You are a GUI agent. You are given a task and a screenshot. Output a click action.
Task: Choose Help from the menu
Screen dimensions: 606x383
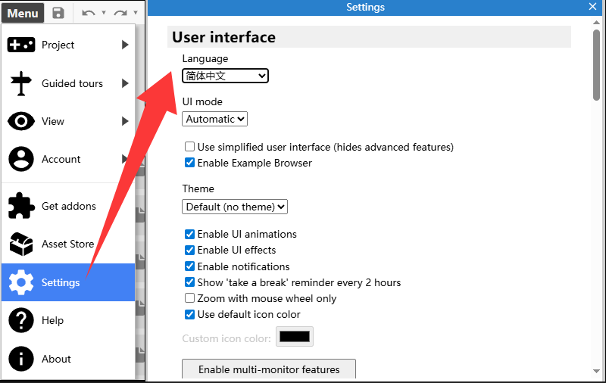pyautogui.click(x=68, y=320)
